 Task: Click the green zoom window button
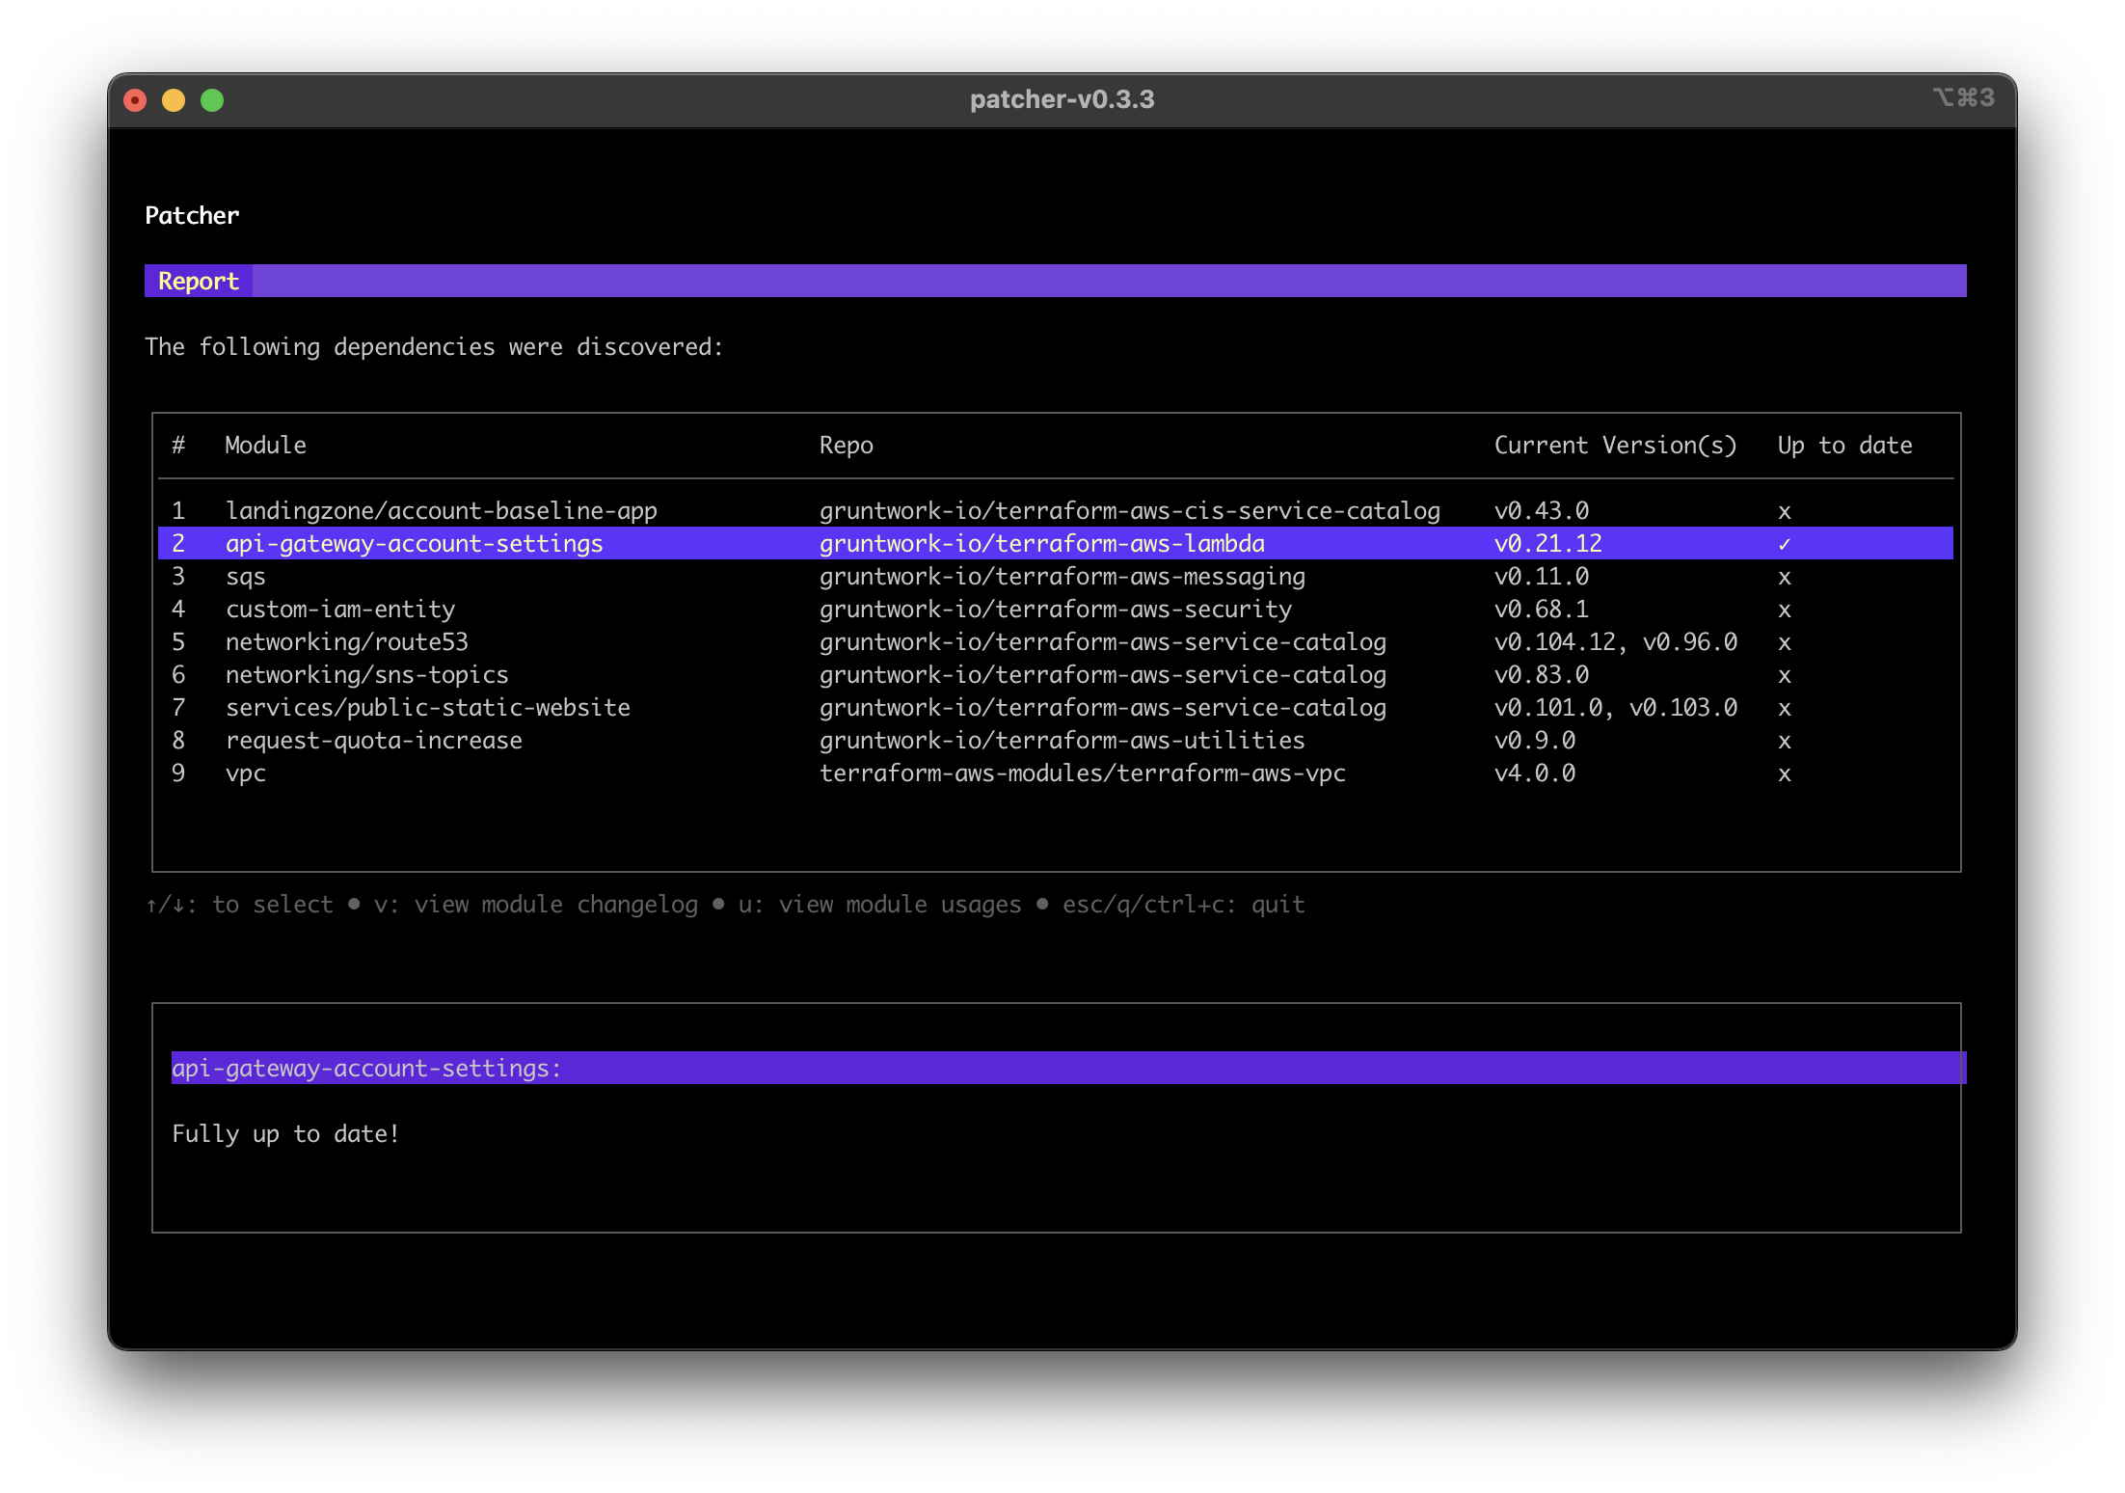(212, 100)
